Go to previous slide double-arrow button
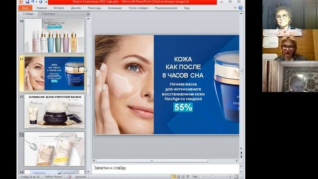The image size is (318, 179). tap(241, 153)
